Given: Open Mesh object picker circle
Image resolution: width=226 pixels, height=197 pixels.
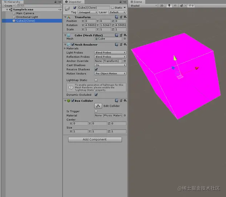Looking at the screenshot, I should [125, 39].
